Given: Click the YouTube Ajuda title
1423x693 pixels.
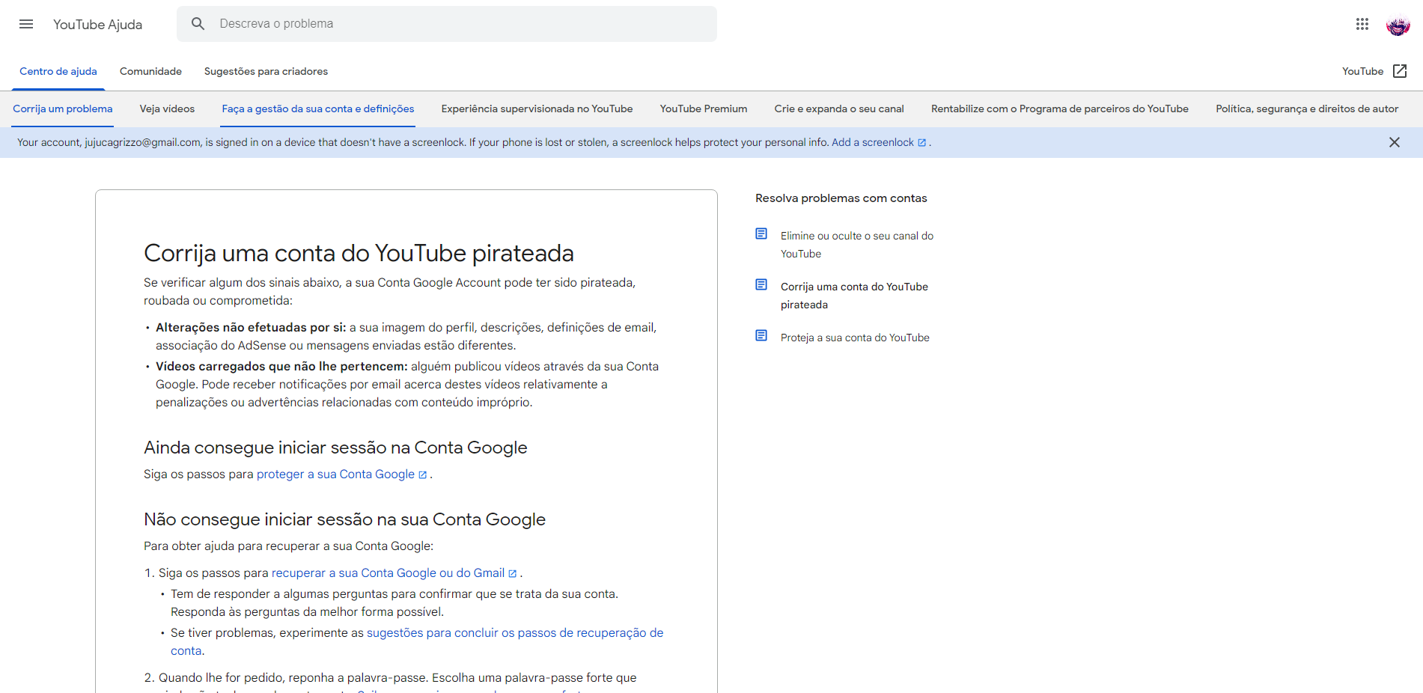Looking at the screenshot, I should tap(97, 25).
